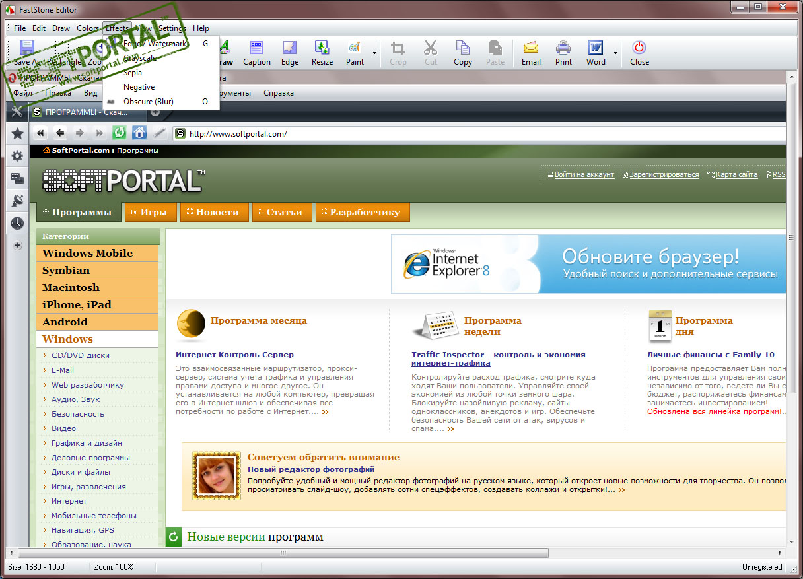Click the browser's rewind double-arrow button
Image resolution: width=803 pixels, height=579 pixels.
[x=40, y=133]
